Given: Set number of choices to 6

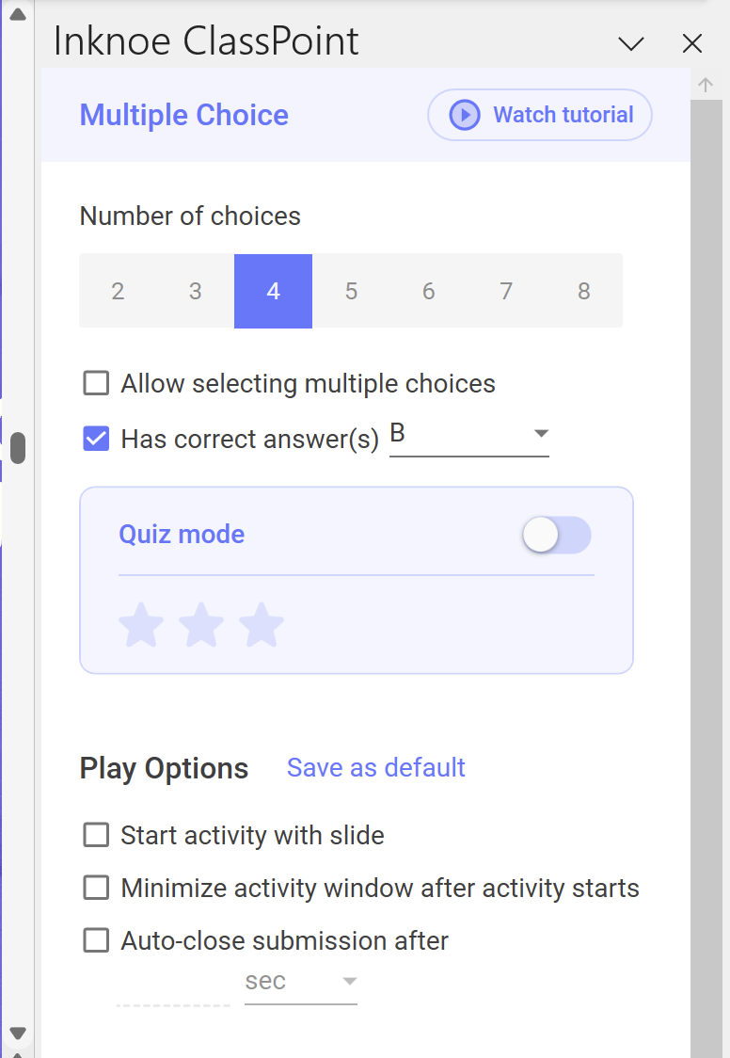Looking at the screenshot, I should pos(429,291).
